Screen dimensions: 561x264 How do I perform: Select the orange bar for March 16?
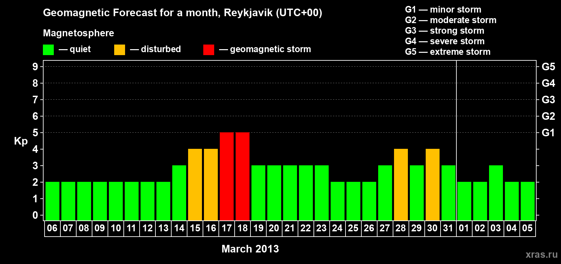click(211, 185)
